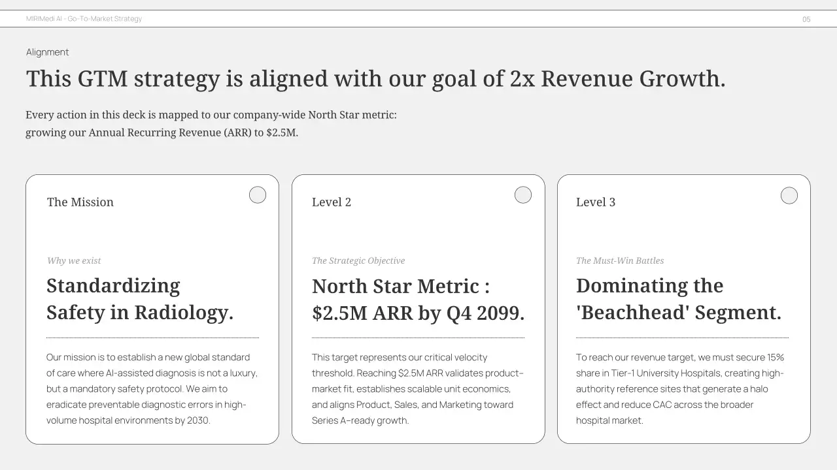The height and width of the screenshot is (470, 837).
Task: Select the circle marker on Level 2 card
Action: 523,195
